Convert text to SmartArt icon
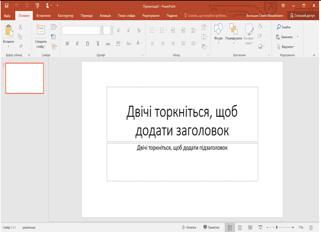The width and height of the screenshot is (321, 232). click(204, 46)
